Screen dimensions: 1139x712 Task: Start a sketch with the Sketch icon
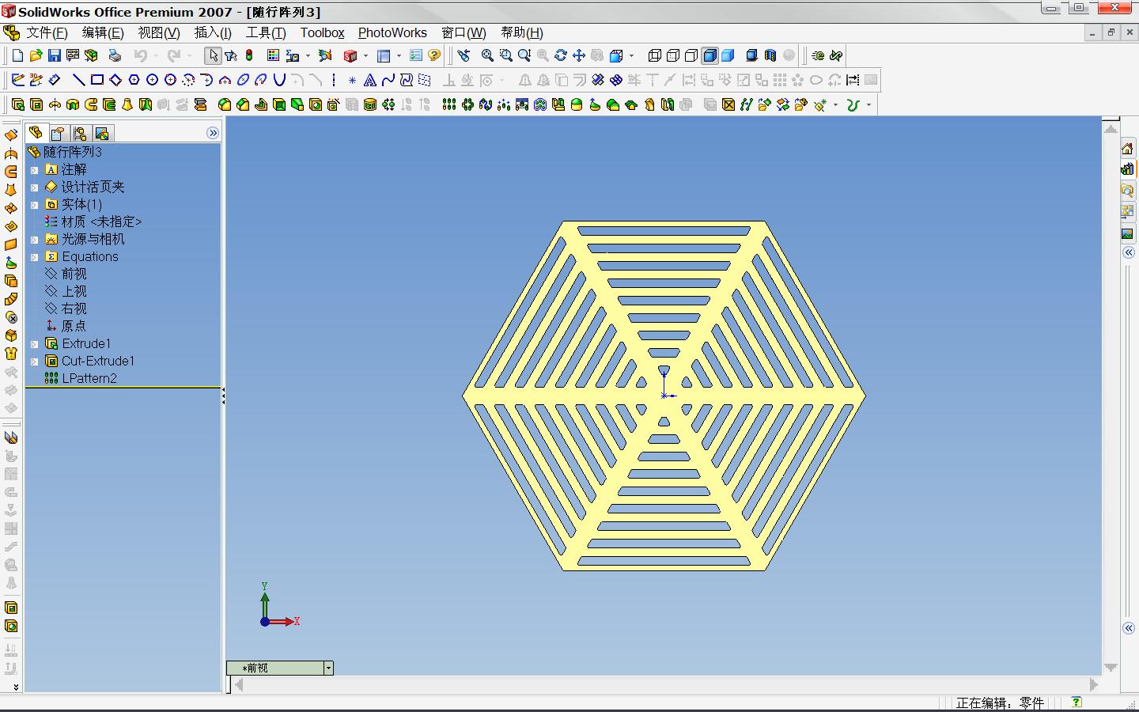[x=17, y=80]
